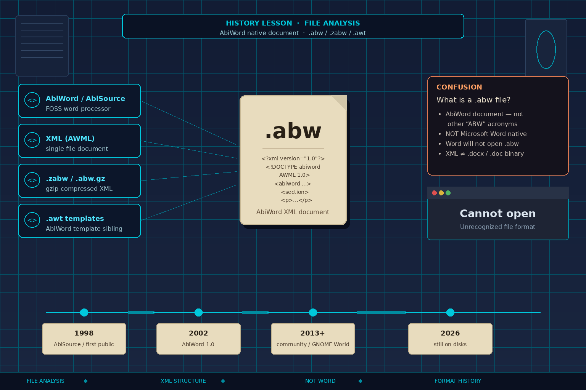Click the <?xml version="1.0"?> line
This screenshot has width=586, height=390.
click(293, 158)
